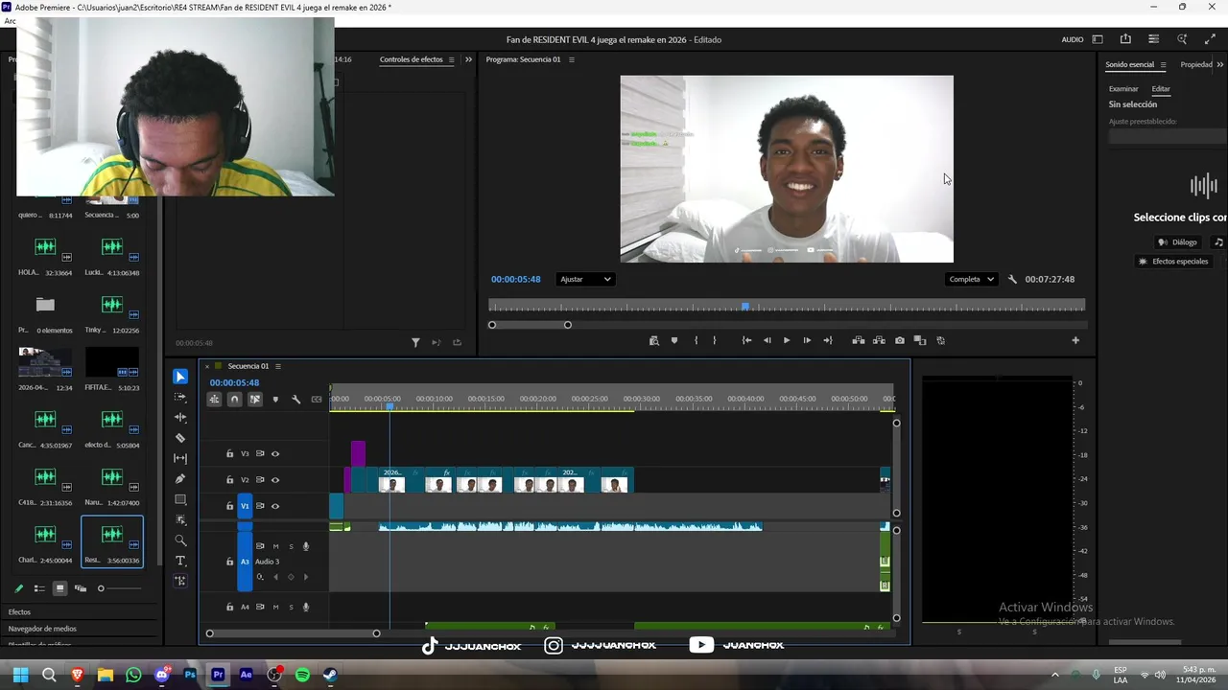Click the Program monitor playhead marker
Viewport: 1228px width, 690px height.
coord(745,307)
